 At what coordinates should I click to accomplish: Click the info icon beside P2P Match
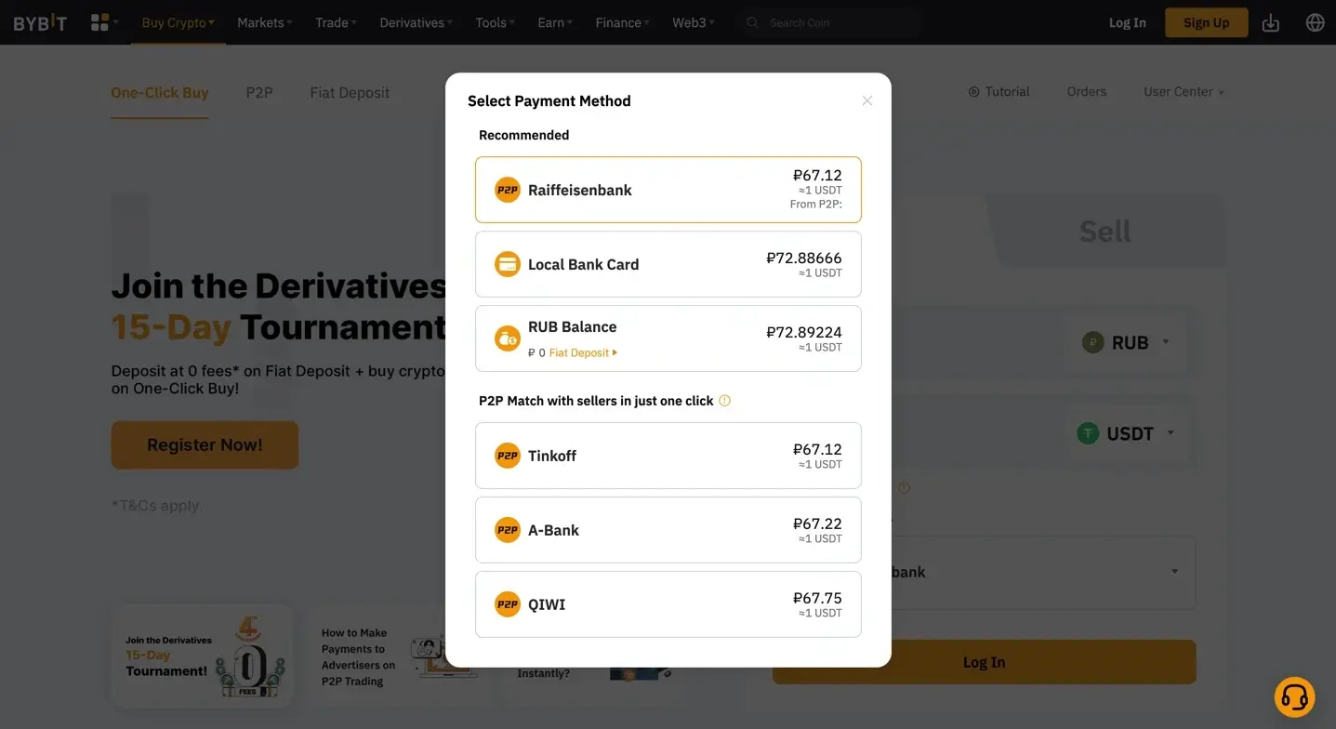click(x=725, y=401)
